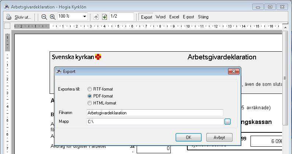Viewport: 292px width, 154px height.
Task: Cancel export with Avbryt button
Action: (x=219, y=137)
